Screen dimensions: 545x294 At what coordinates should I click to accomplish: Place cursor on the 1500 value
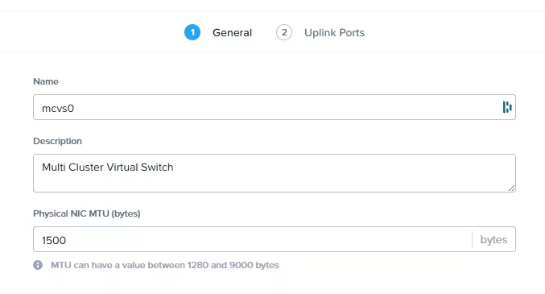click(x=54, y=240)
